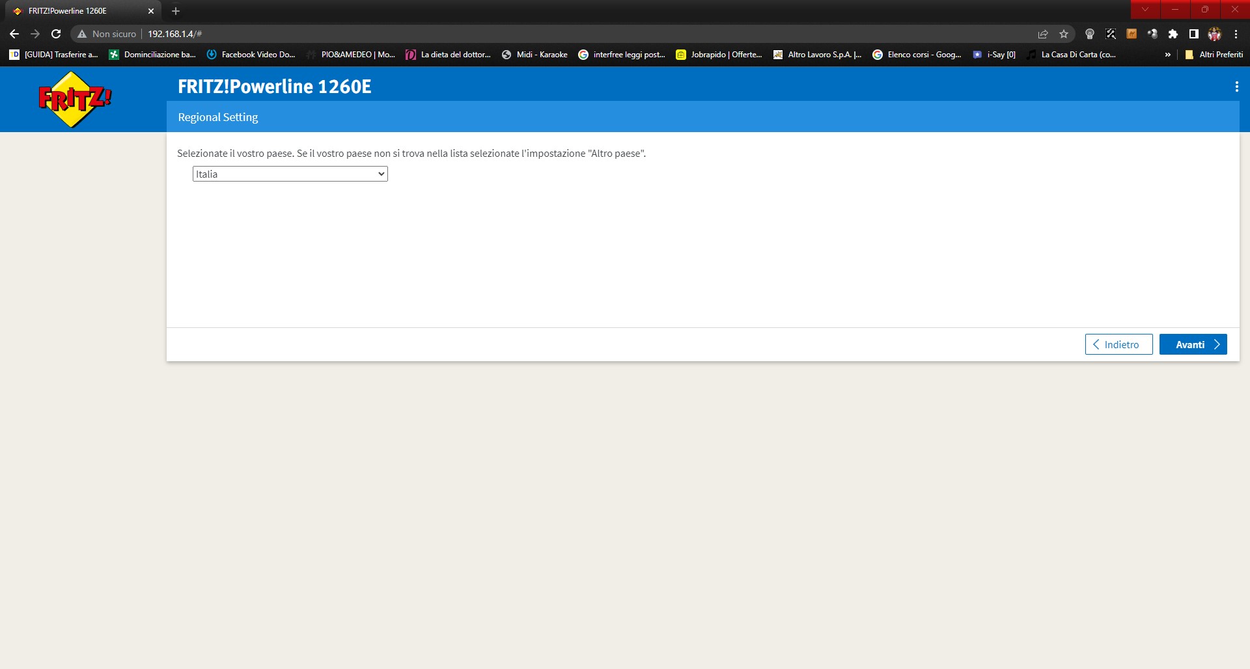Click the Indietro button
This screenshot has height=669, width=1250.
1118,344
